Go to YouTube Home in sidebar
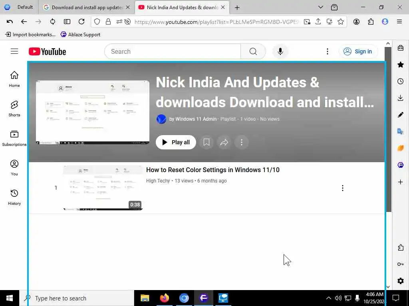This screenshot has width=409, height=306. (14, 79)
